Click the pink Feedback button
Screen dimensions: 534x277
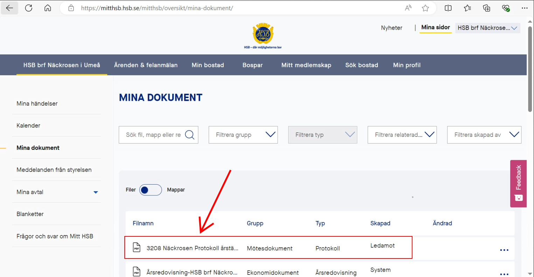click(518, 183)
